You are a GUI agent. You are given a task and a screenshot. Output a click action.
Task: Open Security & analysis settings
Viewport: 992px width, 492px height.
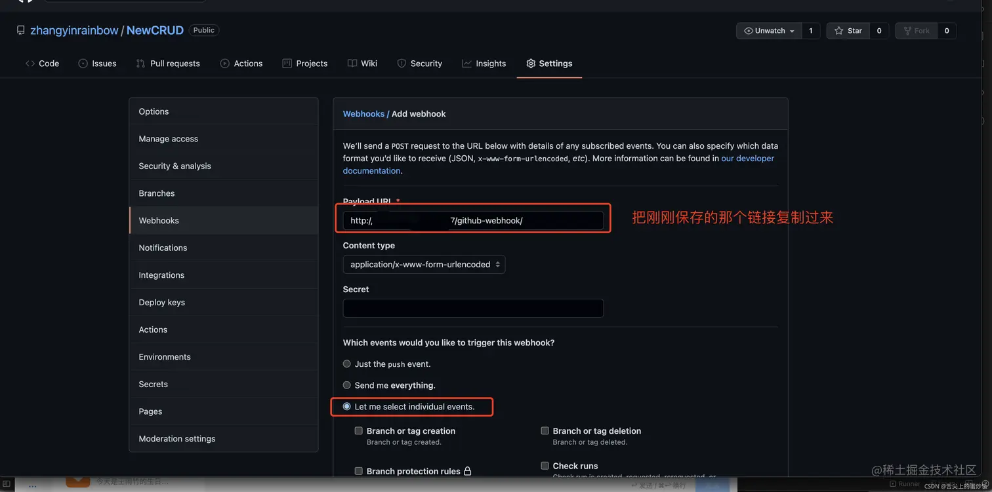point(224,166)
